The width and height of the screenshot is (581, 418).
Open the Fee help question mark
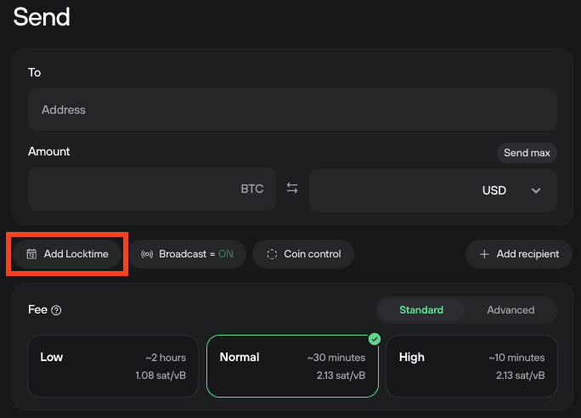coord(56,310)
